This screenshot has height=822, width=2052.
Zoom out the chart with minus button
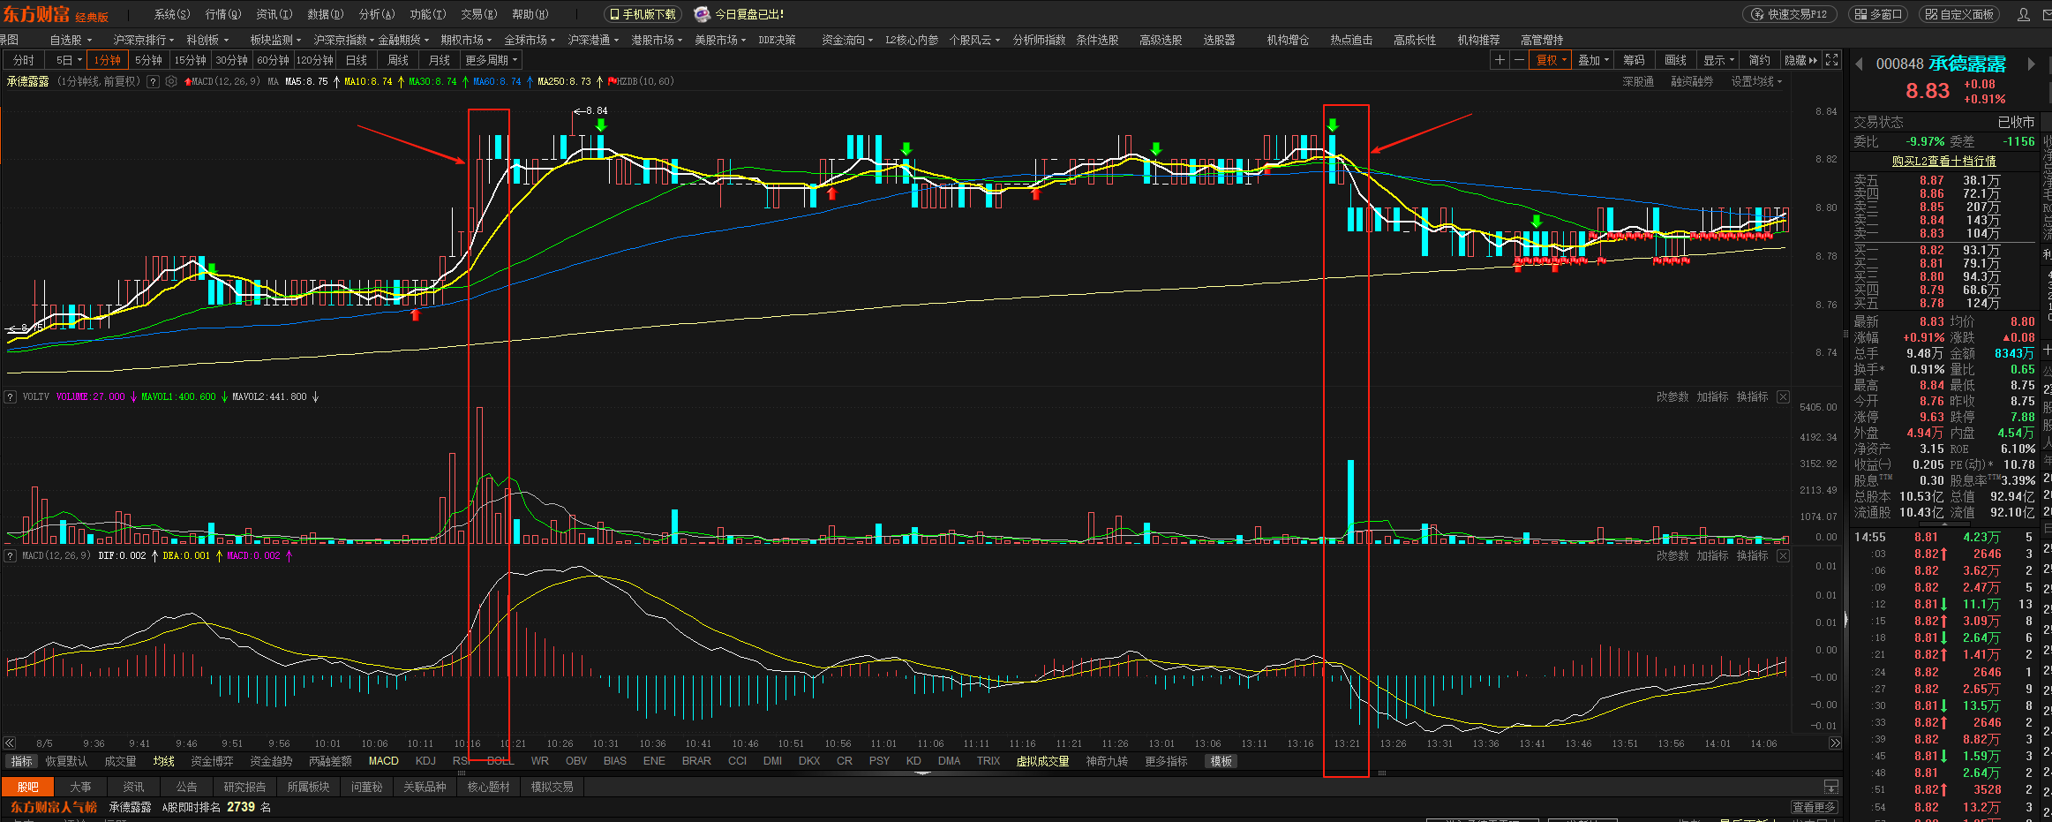(1519, 60)
